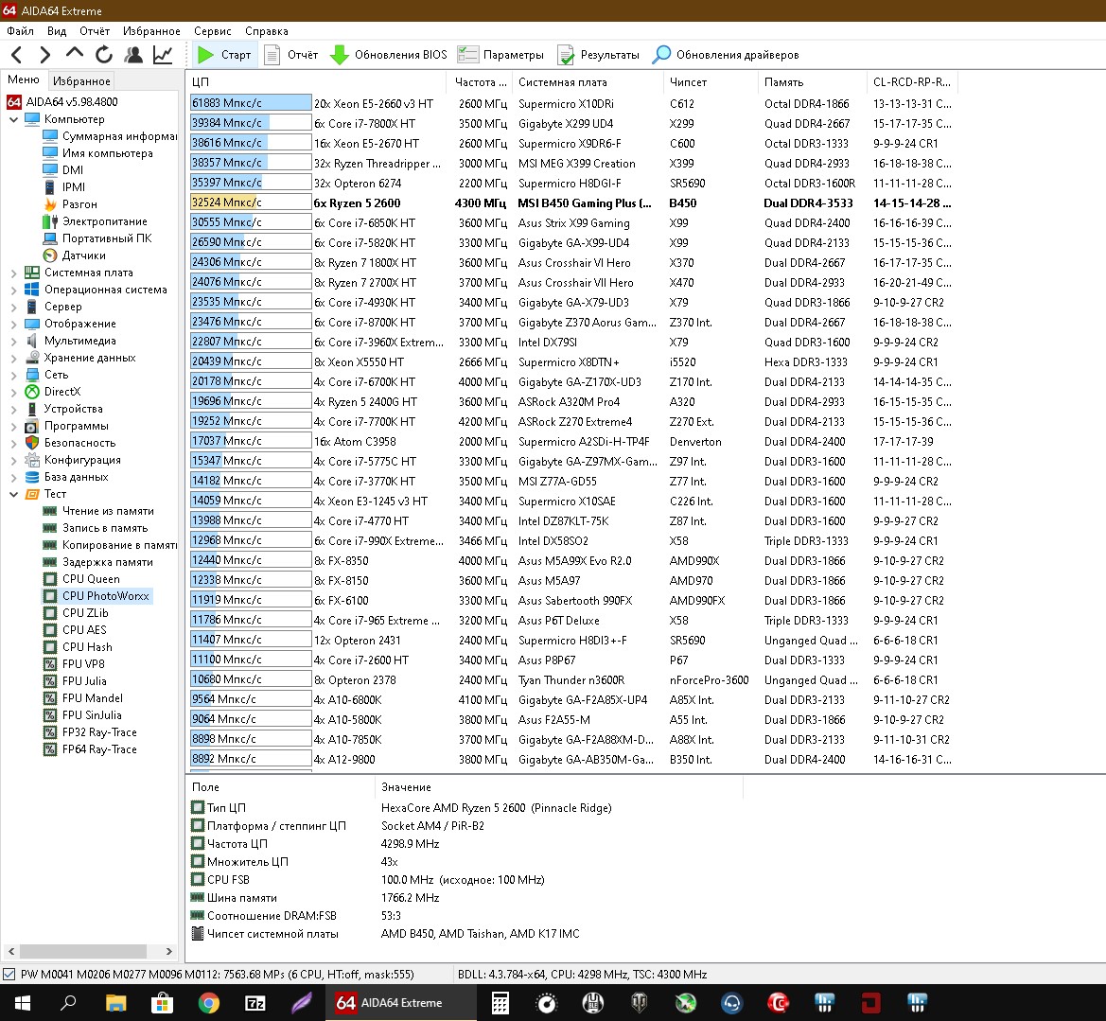Open the graph chart toolbar icon

pos(163,54)
